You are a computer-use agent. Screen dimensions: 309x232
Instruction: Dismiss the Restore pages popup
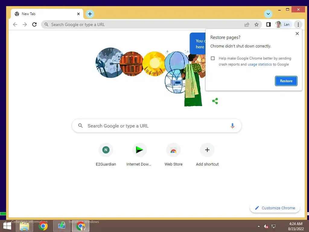297,34
